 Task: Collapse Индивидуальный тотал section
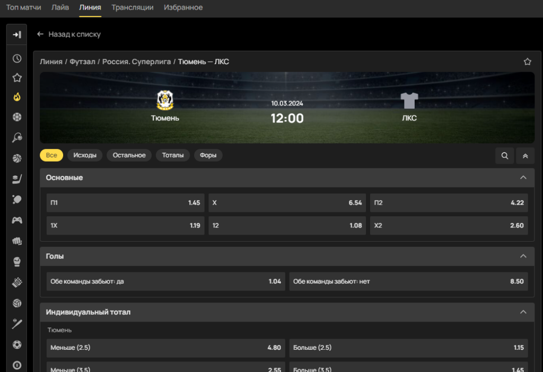click(523, 312)
